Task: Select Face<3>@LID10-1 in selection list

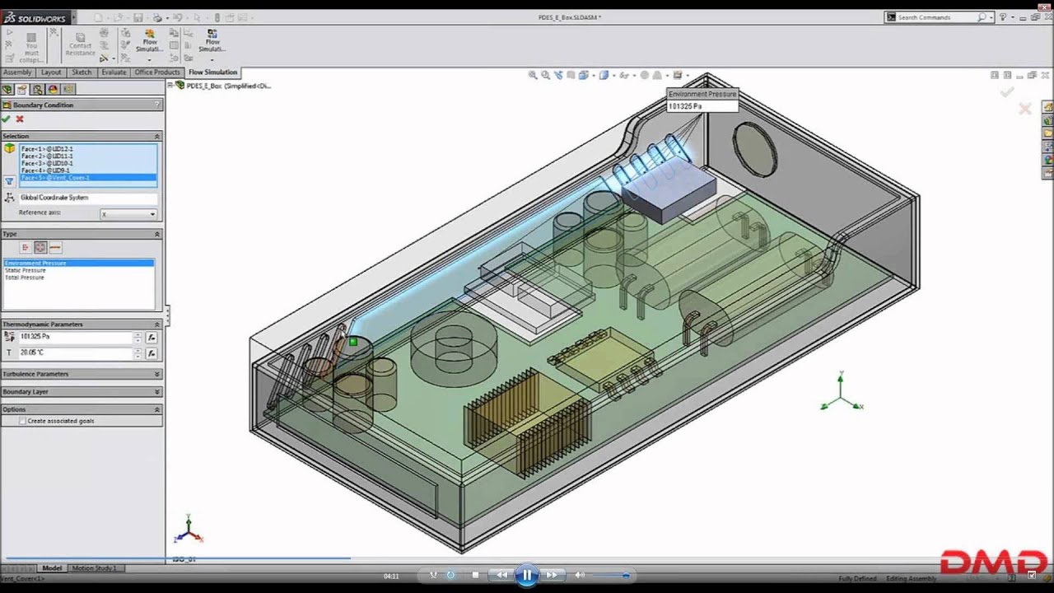Action: (88, 163)
